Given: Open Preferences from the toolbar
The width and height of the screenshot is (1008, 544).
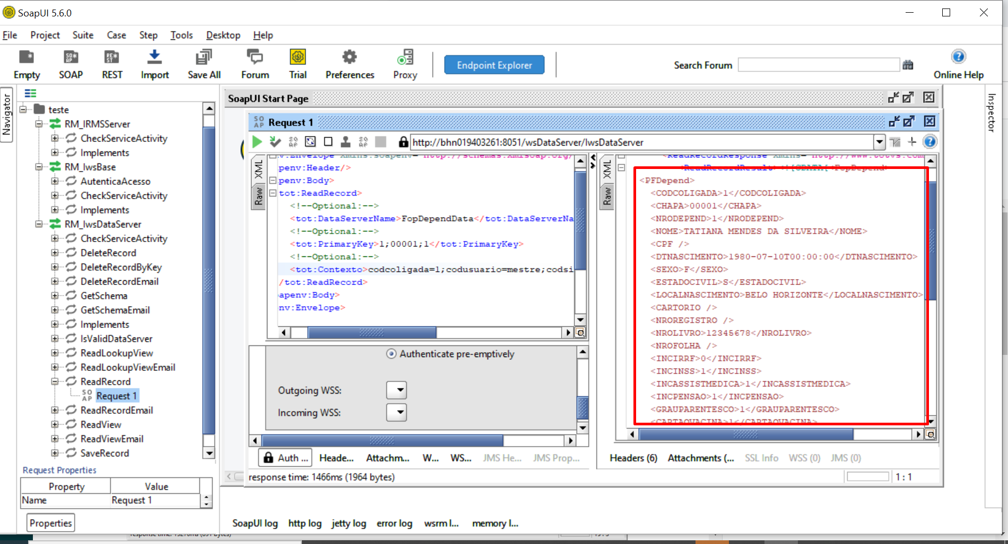Looking at the screenshot, I should [350, 64].
